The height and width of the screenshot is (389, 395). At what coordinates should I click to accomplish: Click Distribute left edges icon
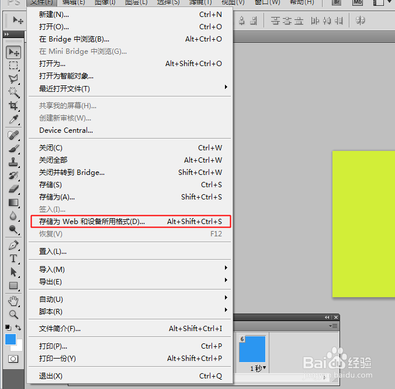coord(315,20)
